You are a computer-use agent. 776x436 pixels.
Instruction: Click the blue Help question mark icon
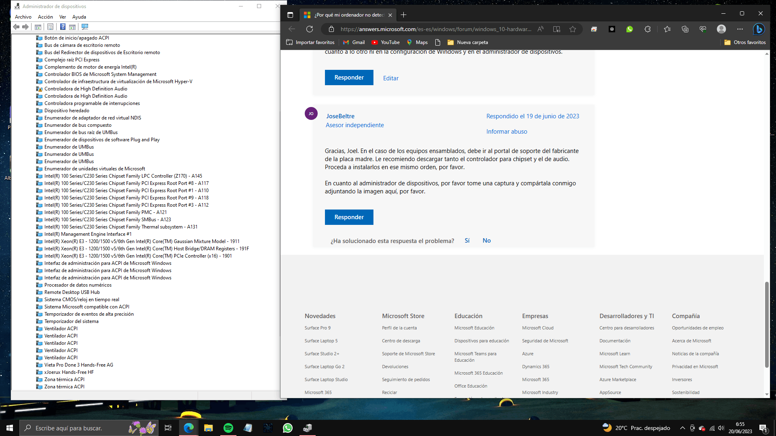click(63, 27)
